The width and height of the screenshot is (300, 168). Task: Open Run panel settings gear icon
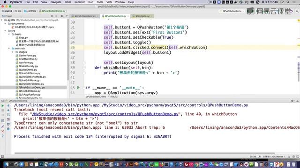point(292,101)
